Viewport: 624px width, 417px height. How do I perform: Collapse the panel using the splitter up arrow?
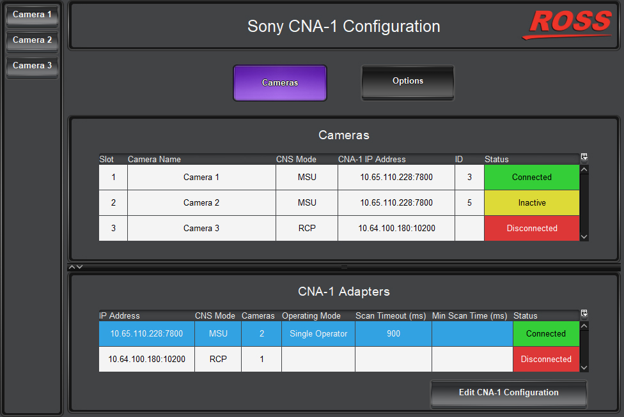pyautogui.click(x=72, y=267)
